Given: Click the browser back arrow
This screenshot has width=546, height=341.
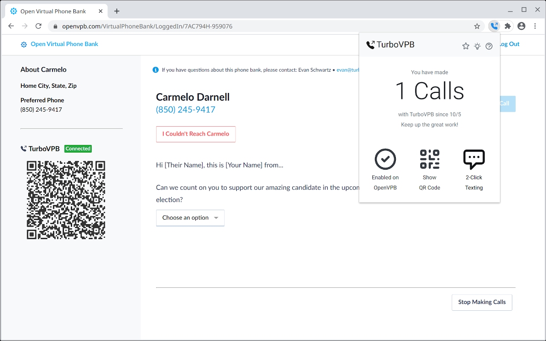Looking at the screenshot, I should click(x=11, y=26).
